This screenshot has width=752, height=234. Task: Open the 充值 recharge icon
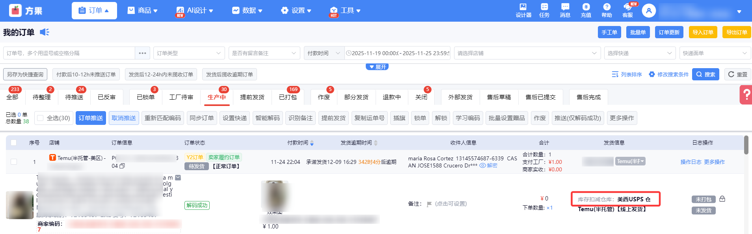point(586,11)
